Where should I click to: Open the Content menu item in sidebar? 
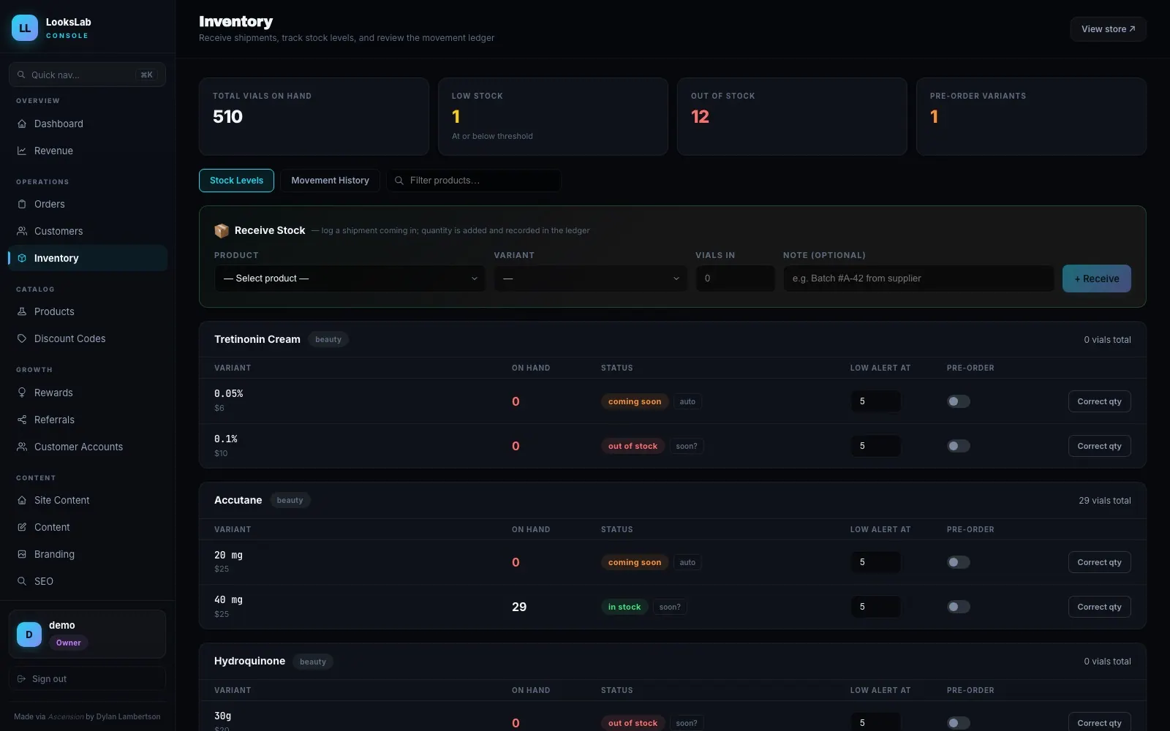(88, 527)
